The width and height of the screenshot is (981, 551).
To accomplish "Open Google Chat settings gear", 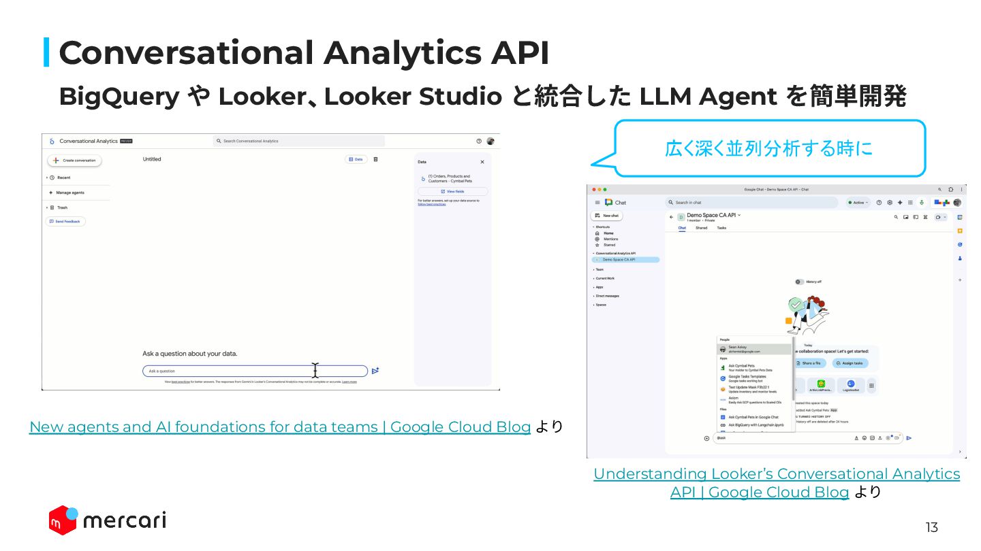I will (890, 203).
